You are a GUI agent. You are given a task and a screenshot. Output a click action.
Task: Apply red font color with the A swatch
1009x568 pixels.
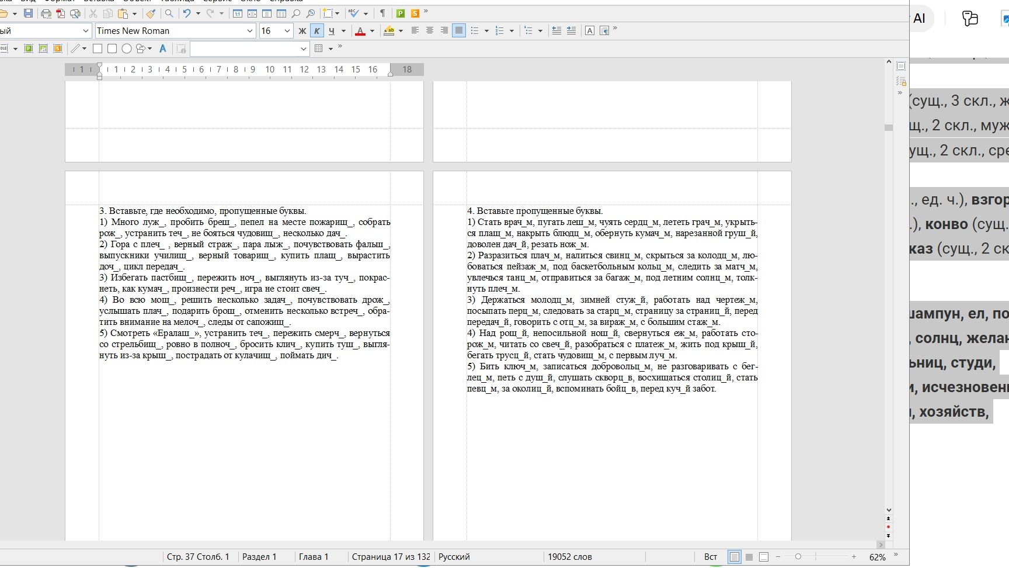pos(360,31)
